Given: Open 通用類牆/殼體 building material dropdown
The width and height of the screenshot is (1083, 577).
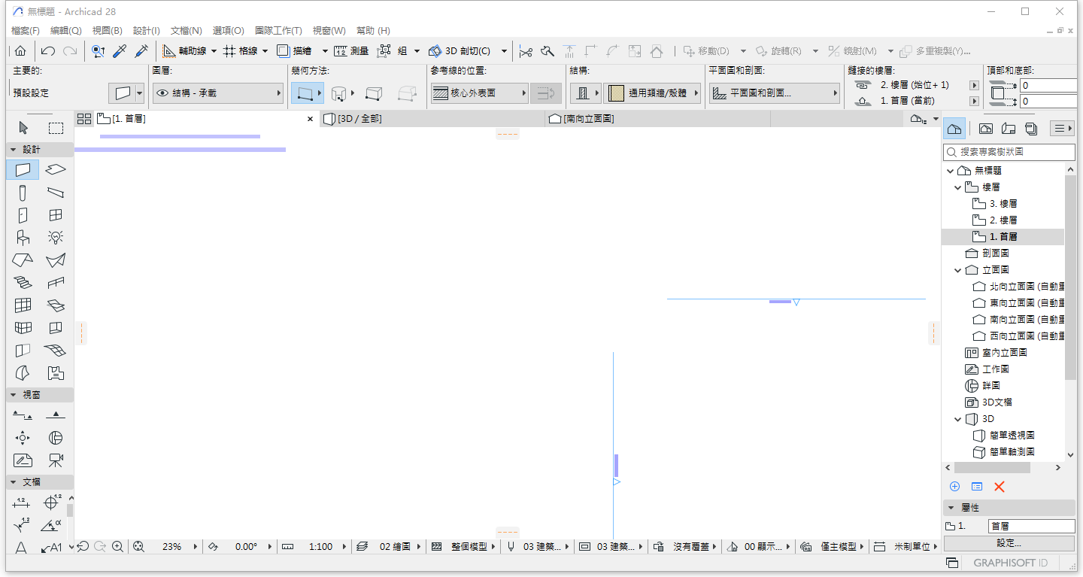Looking at the screenshot, I should point(652,93).
